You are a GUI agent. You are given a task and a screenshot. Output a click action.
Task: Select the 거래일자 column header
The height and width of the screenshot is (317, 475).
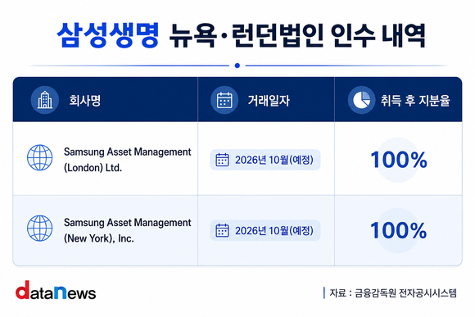(269, 100)
